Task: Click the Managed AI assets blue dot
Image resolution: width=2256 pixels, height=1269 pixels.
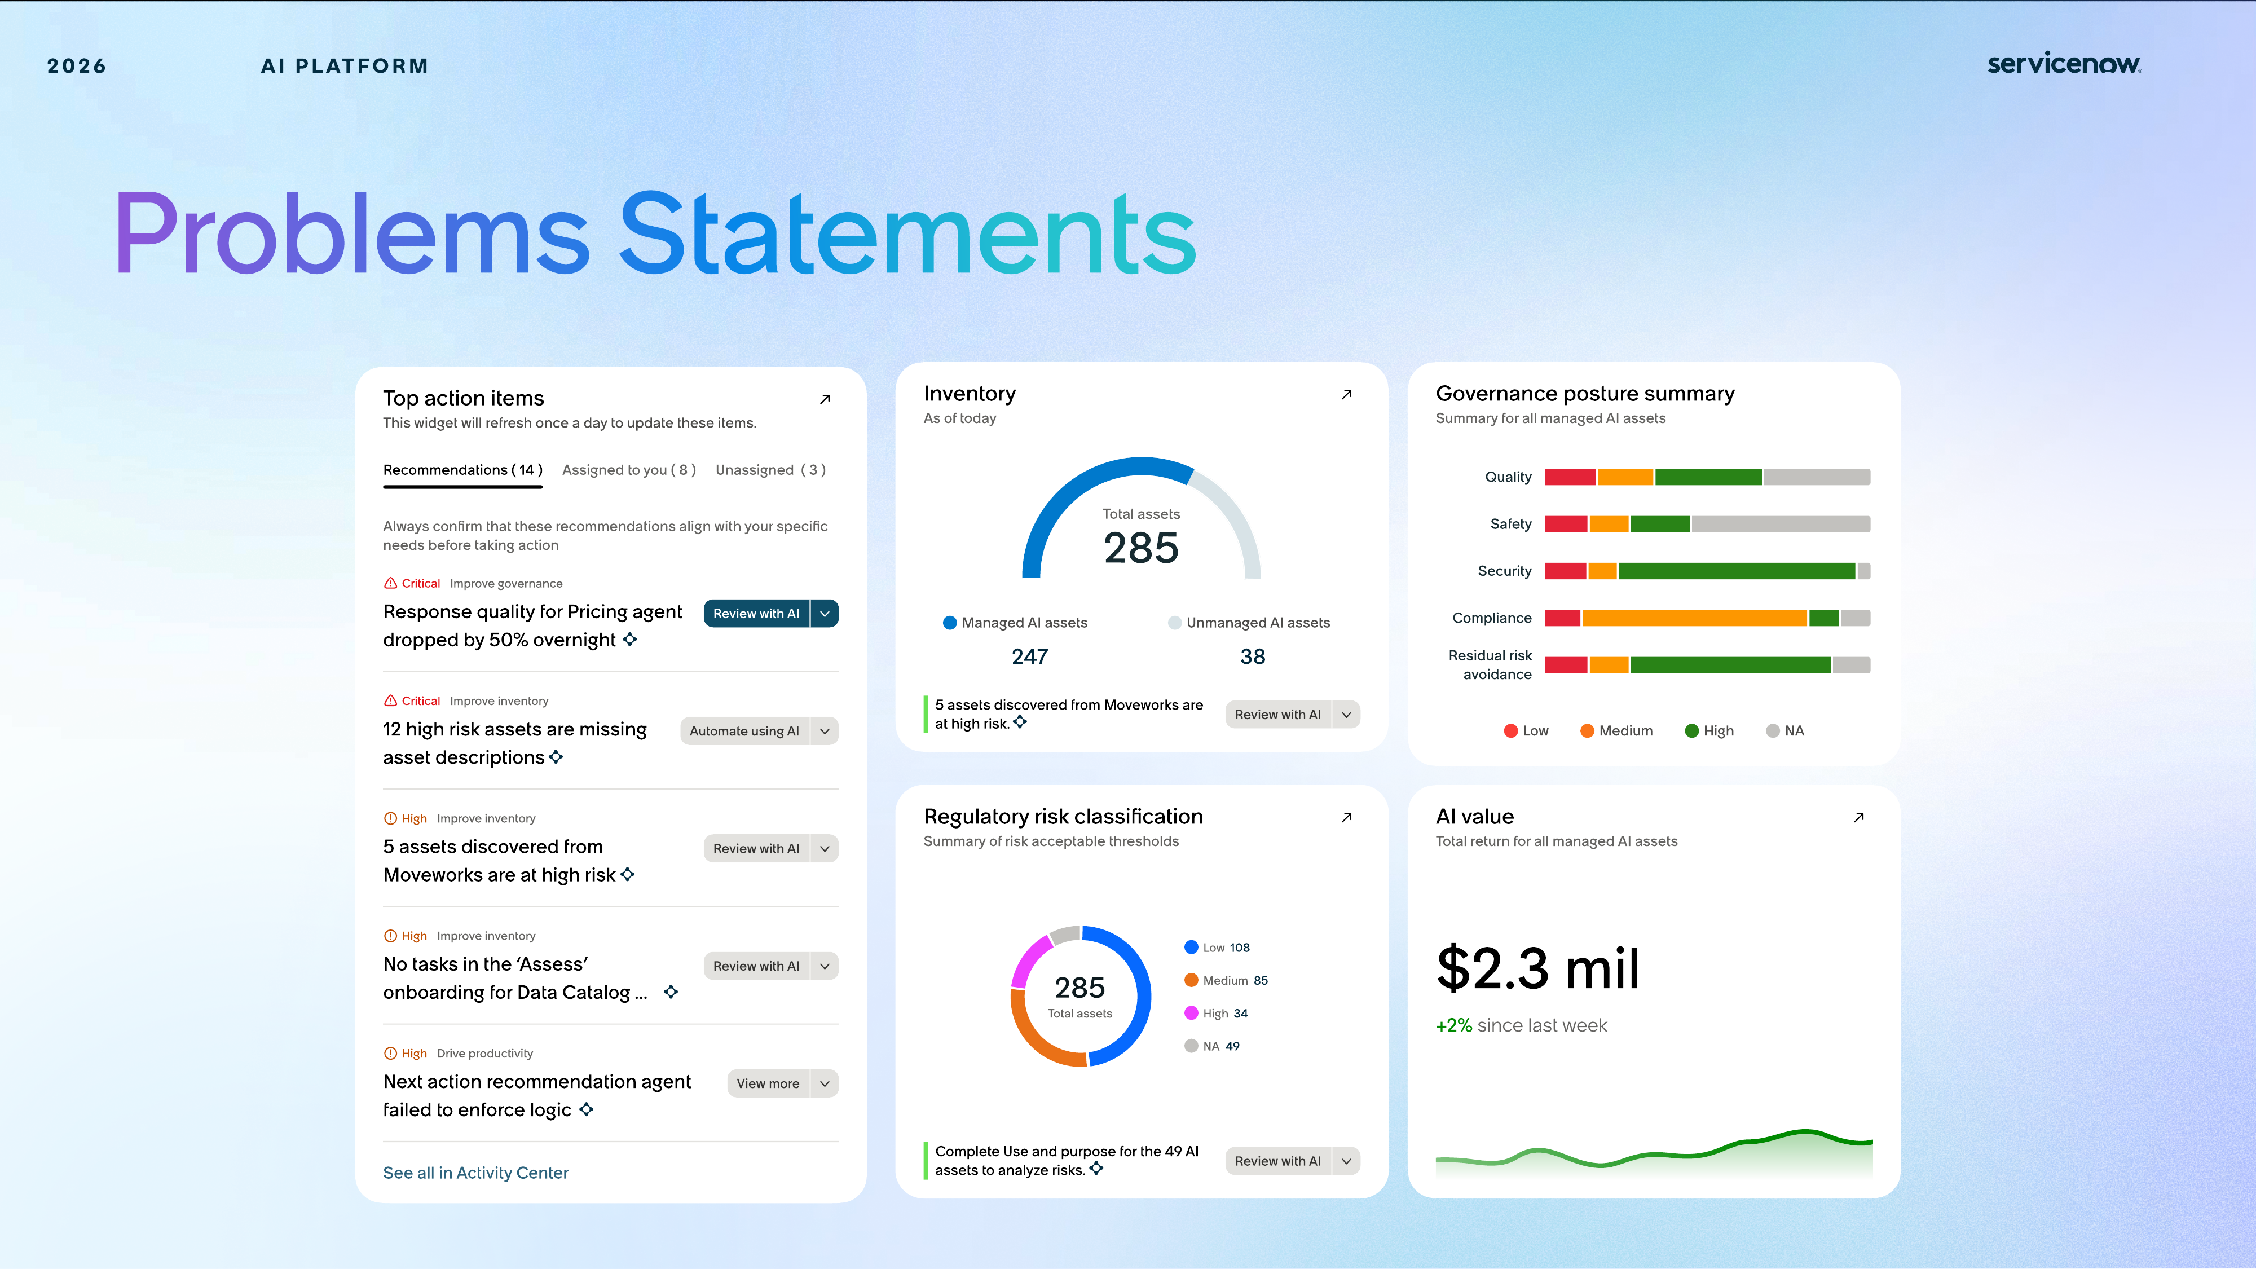Action: tap(949, 623)
